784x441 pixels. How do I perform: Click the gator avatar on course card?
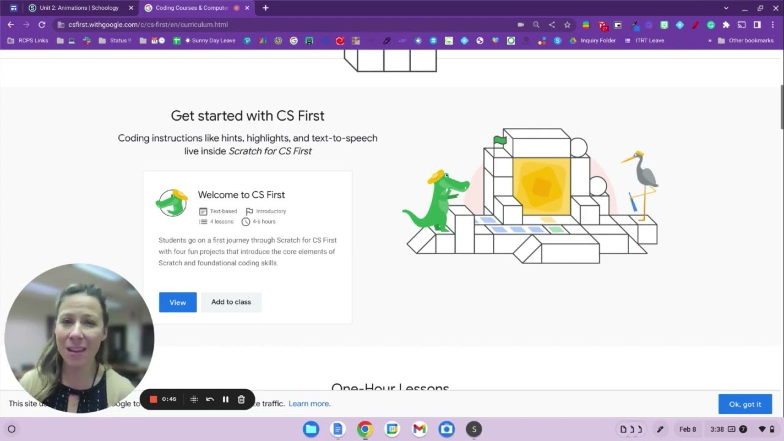click(x=172, y=203)
